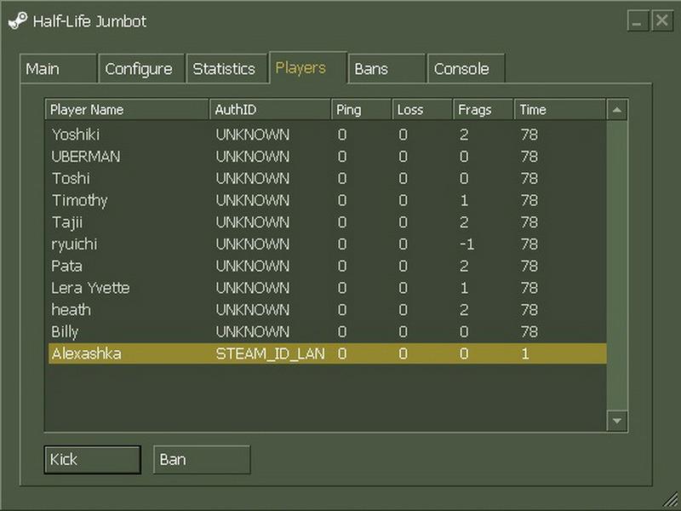Open the Bans tab
The image size is (681, 511).
(386, 69)
